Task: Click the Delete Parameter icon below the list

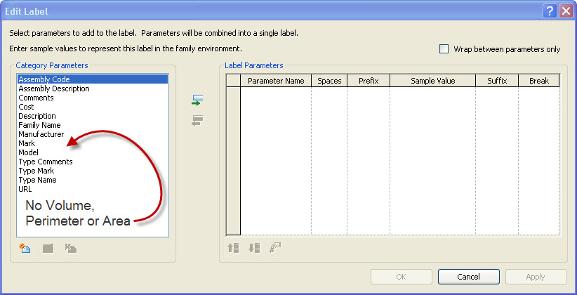Action: 71,248
